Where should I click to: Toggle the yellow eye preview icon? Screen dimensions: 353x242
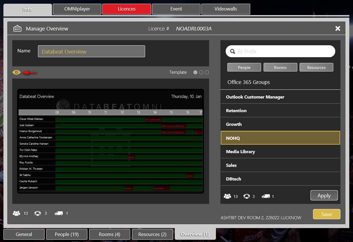point(17,72)
